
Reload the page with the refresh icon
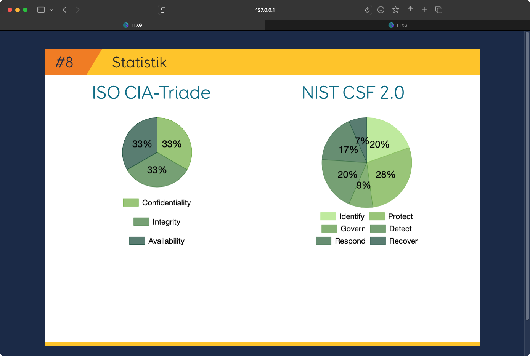[x=367, y=10]
